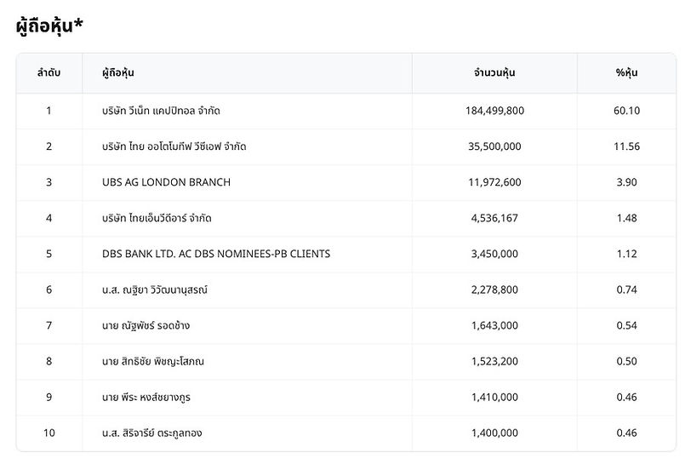691x470 pixels.
Task: Click 0.46 in the น.ส. สิริจารีย์ row
Action: pyautogui.click(x=626, y=433)
